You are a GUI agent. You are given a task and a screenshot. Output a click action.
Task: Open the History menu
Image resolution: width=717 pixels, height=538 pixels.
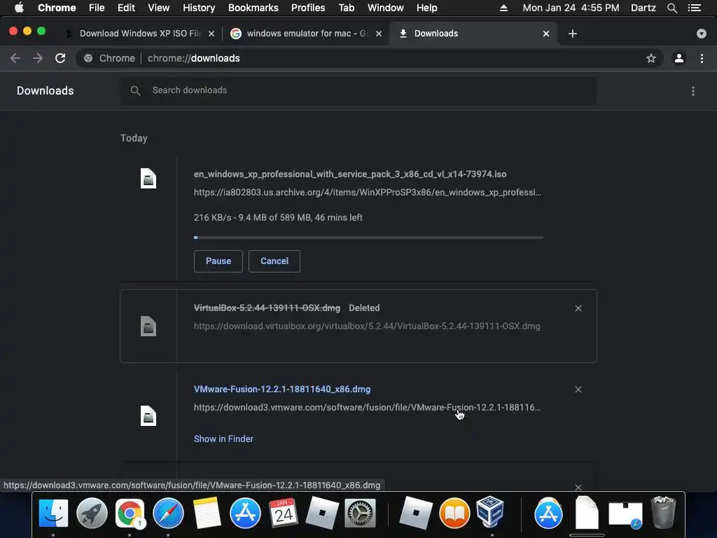coord(198,8)
